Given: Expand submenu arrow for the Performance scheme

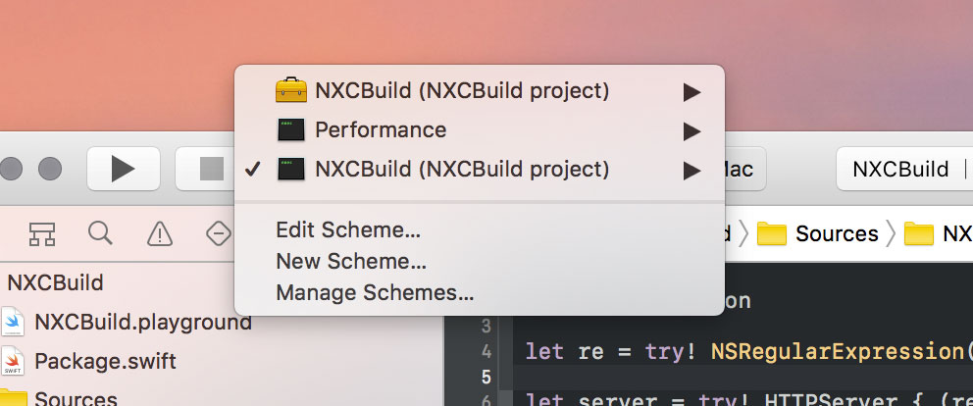Looking at the screenshot, I should [x=692, y=130].
